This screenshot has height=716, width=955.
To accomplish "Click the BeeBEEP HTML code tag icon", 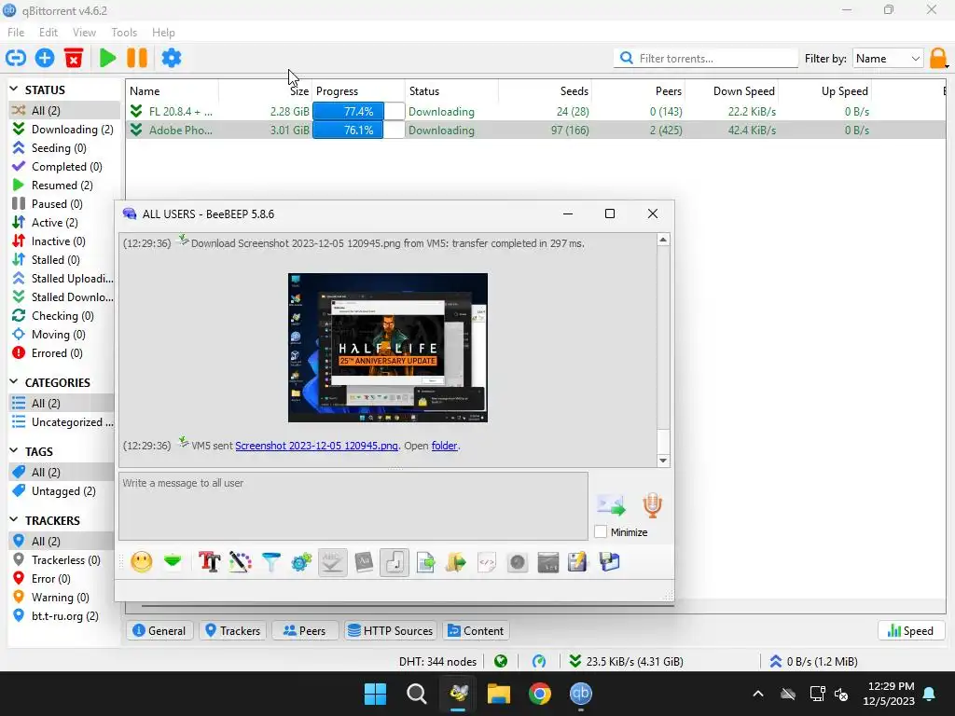I will [487, 562].
